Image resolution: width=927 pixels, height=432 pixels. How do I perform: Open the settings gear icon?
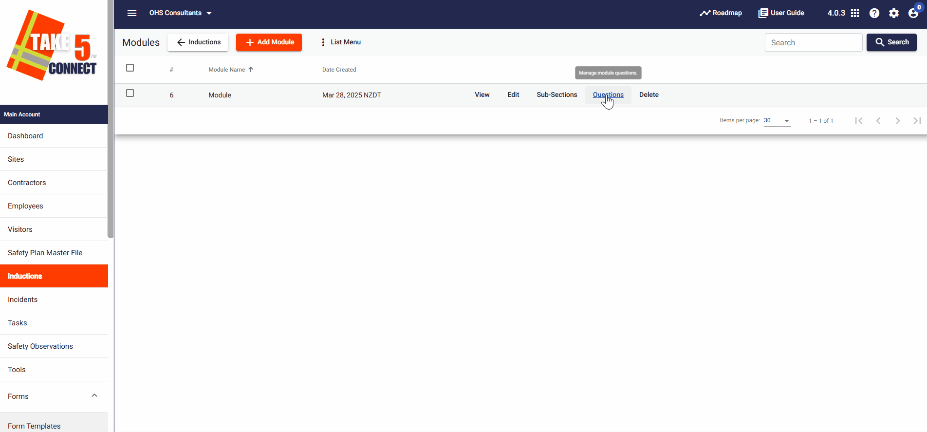click(x=894, y=13)
